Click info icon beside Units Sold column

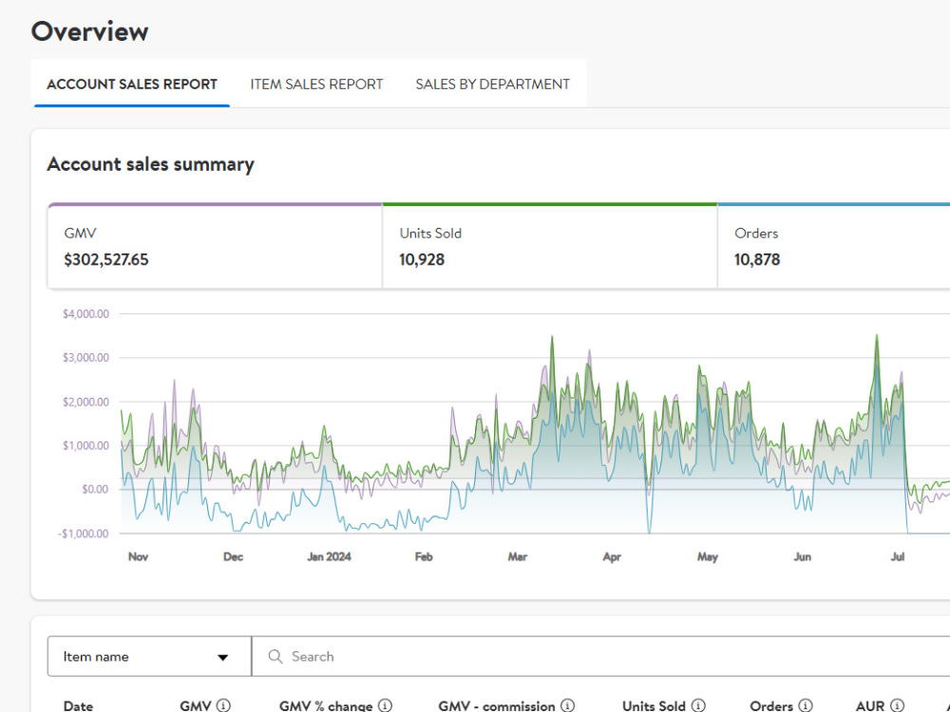click(x=698, y=705)
